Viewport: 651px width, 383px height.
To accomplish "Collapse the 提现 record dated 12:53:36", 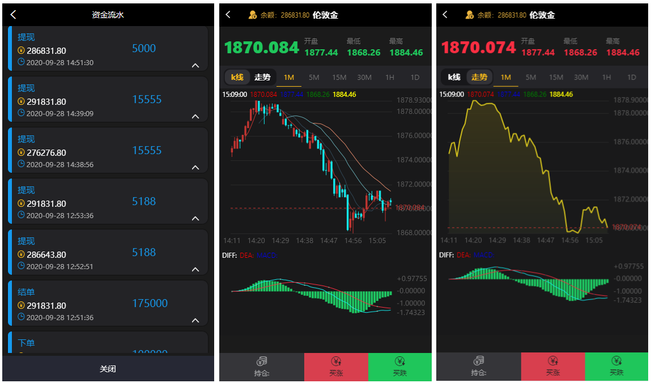I will 195,219.
